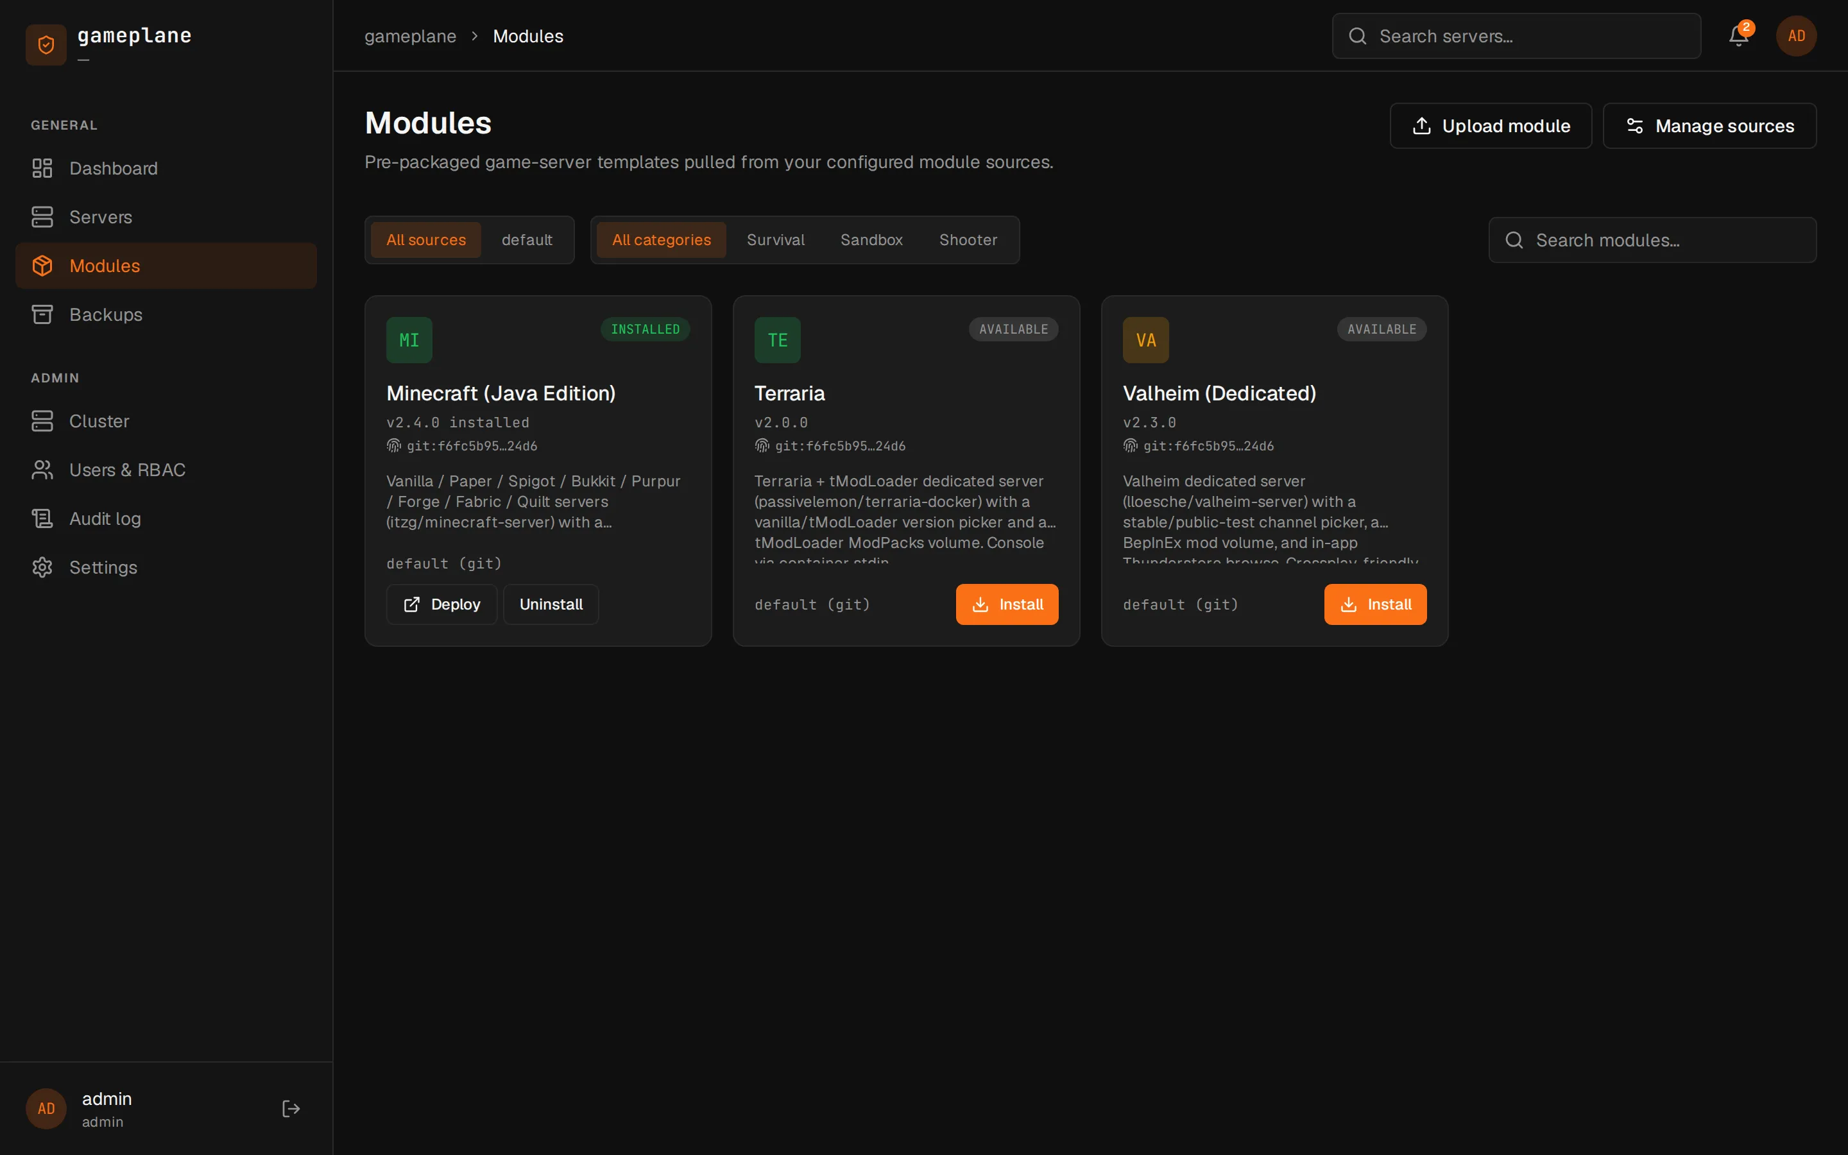
Task: Click the fingerprint icon on Minecraft card
Action: point(394,445)
